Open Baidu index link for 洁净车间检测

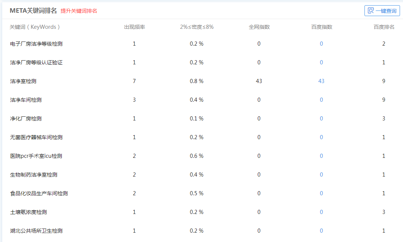tap(321, 99)
